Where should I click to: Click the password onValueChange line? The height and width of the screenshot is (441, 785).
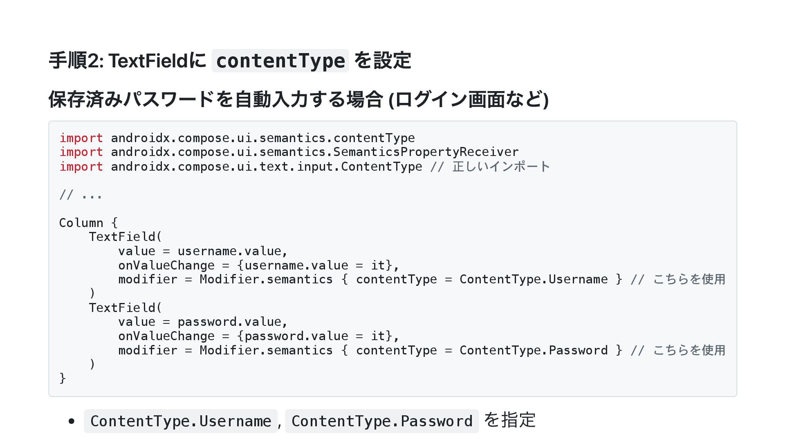pos(258,336)
